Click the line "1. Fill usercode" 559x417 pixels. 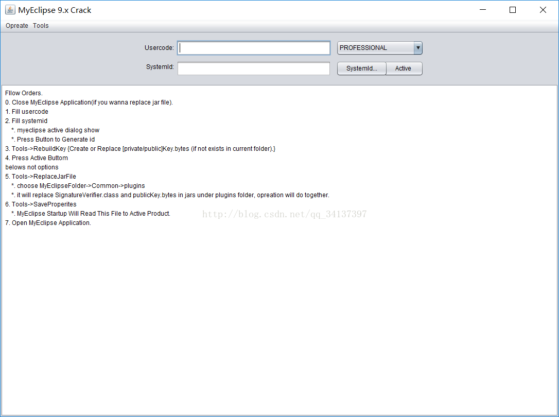(x=27, y=112)
